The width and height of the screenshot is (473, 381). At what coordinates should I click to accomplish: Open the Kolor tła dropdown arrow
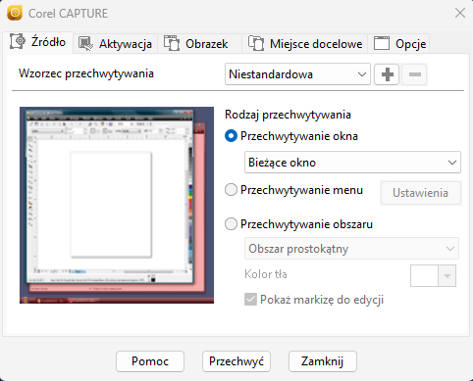coord(447,276)
